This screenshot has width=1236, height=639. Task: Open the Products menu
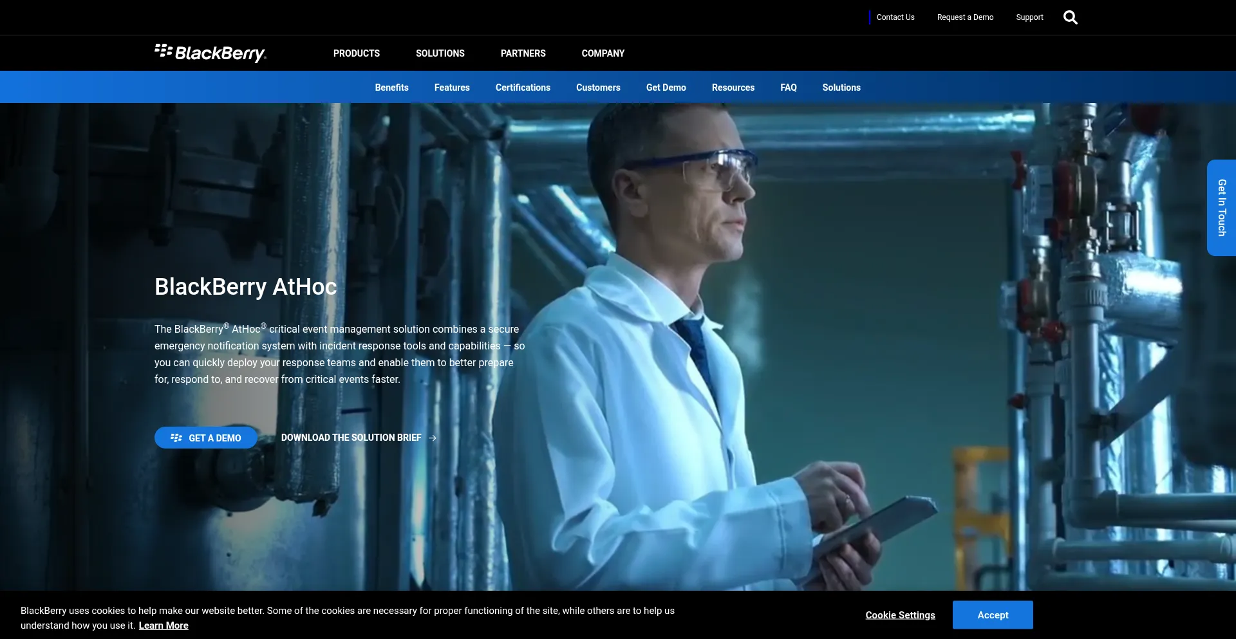point(356,53)
